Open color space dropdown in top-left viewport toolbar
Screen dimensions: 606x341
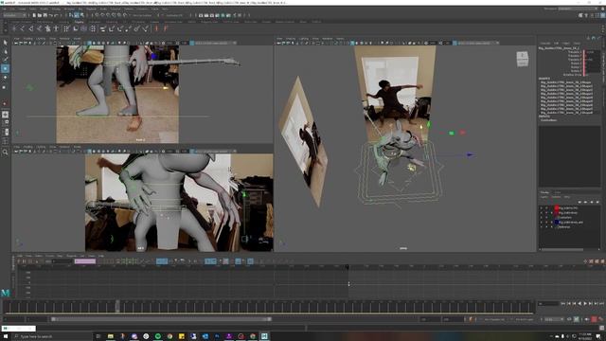pos(215,43)
